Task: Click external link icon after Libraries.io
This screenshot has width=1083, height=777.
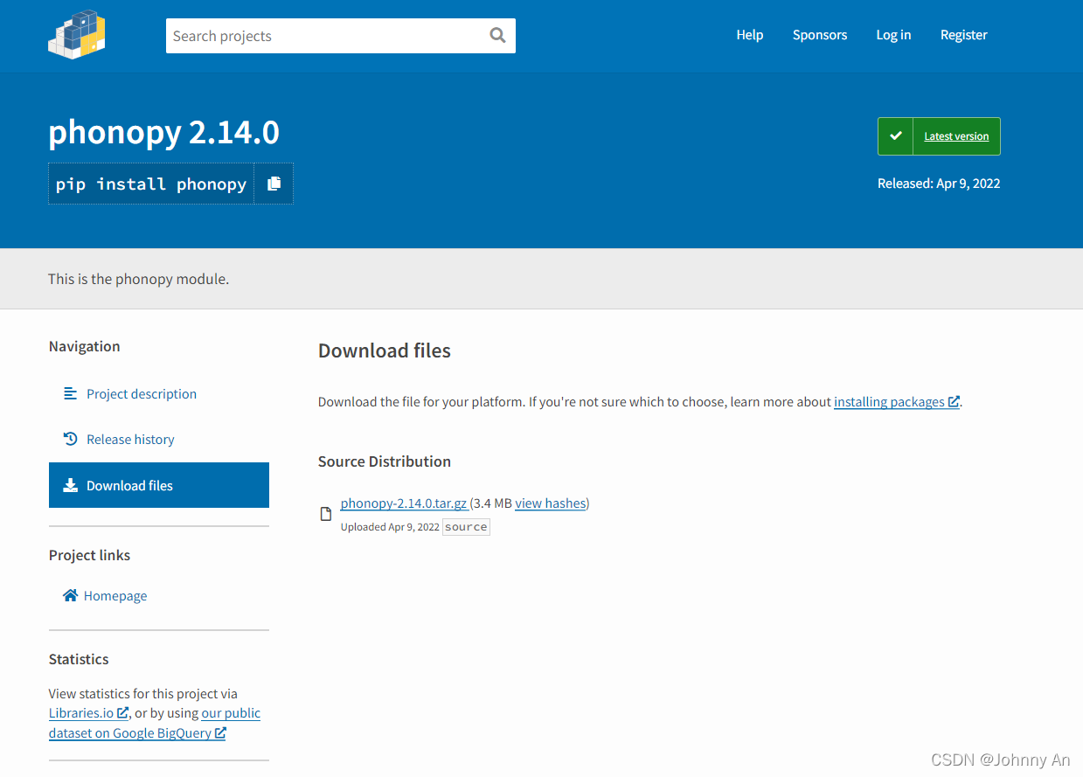Action: tap(123, 712)
